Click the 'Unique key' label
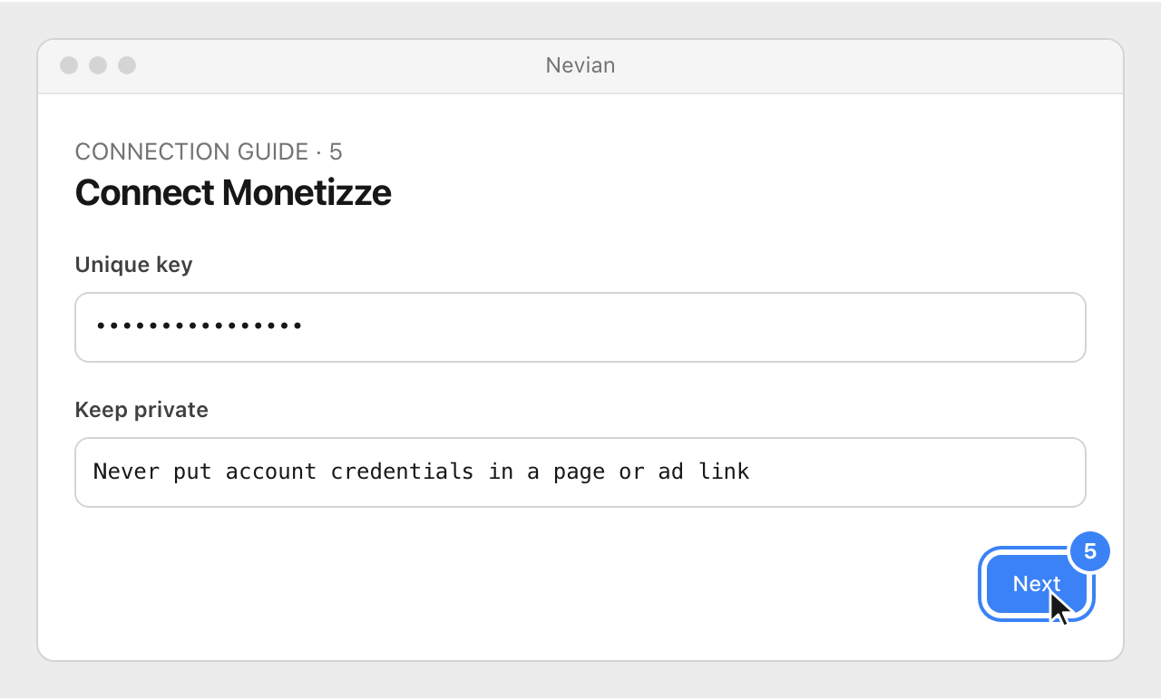1161x700 pixels. tap(133, 265)
